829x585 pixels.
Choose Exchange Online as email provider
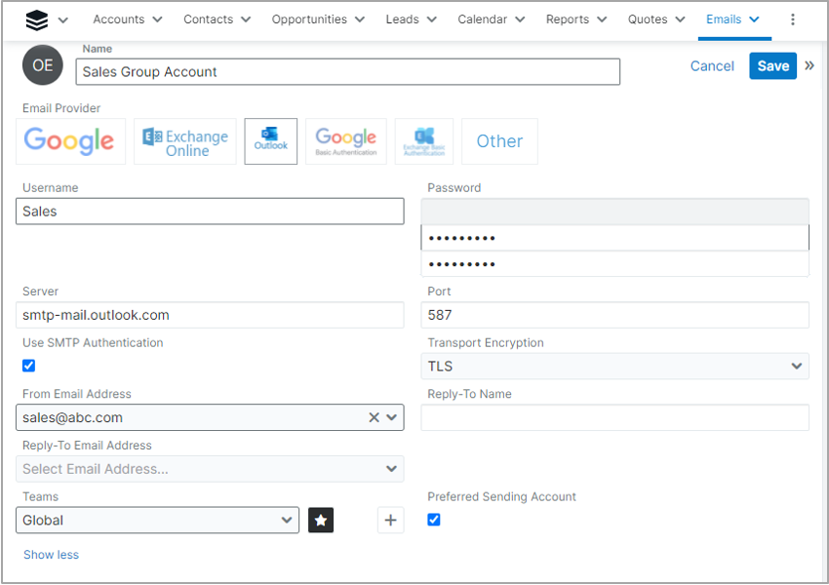tap(185, 141)
